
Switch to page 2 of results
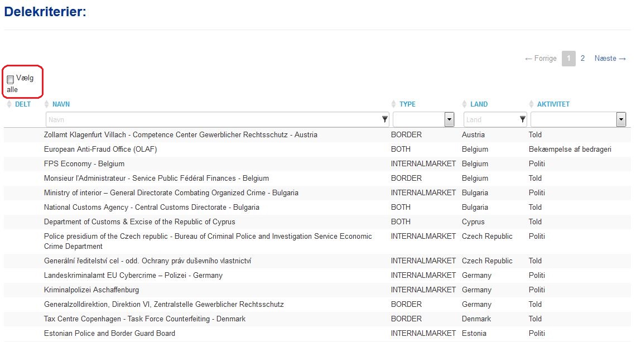point(582,59)
